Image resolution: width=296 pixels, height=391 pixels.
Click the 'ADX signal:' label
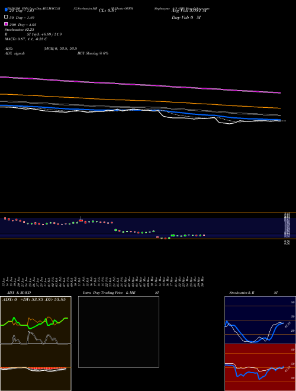pos(15,53)
